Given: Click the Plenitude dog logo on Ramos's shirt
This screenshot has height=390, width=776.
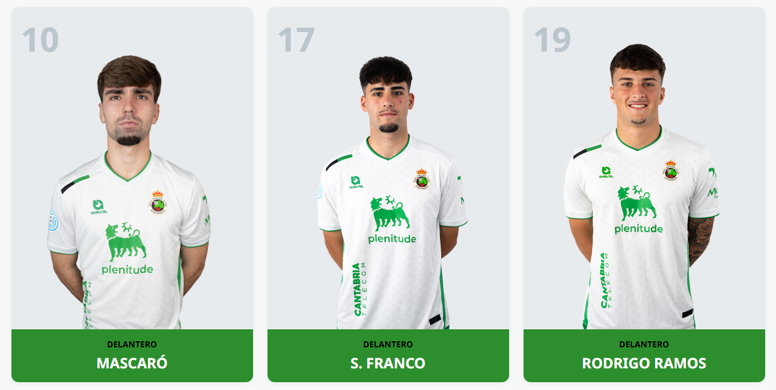Looking at the screenshot, I should coord(637,203).
